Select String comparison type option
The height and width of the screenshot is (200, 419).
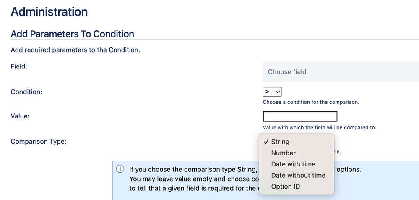point(280,142)
